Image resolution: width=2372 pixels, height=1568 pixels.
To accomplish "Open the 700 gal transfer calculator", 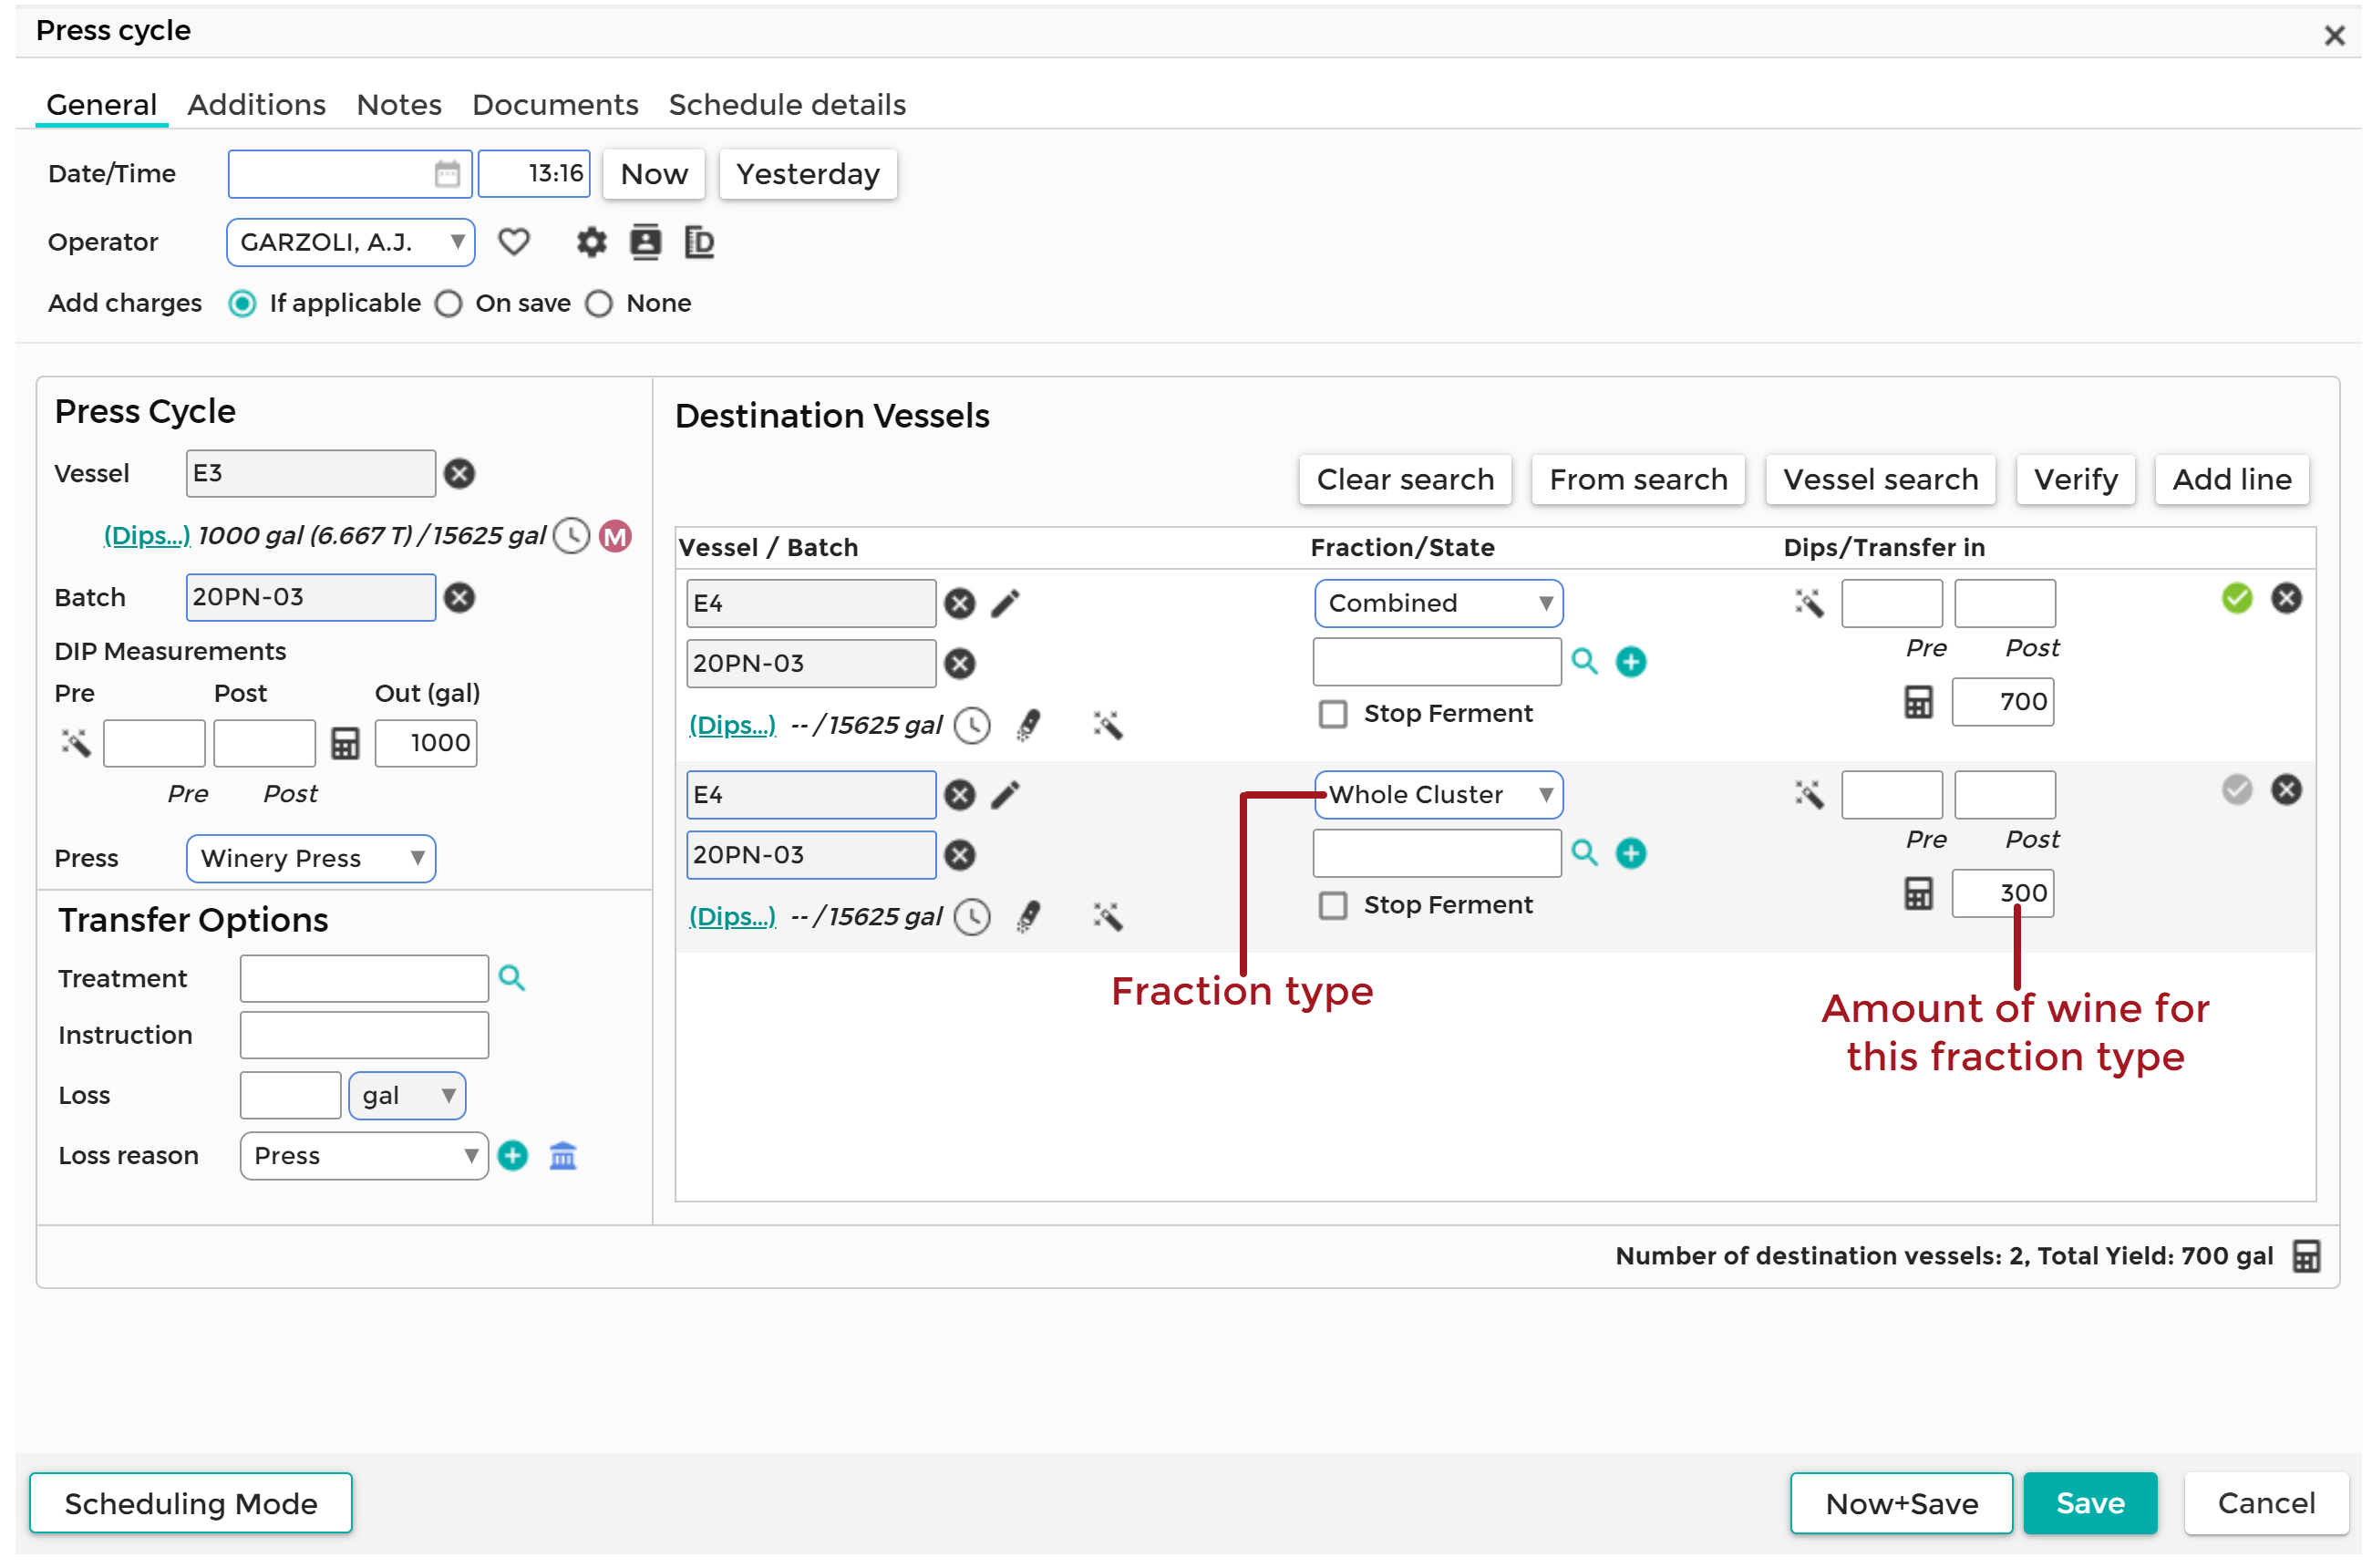I will coord(1919,702).
